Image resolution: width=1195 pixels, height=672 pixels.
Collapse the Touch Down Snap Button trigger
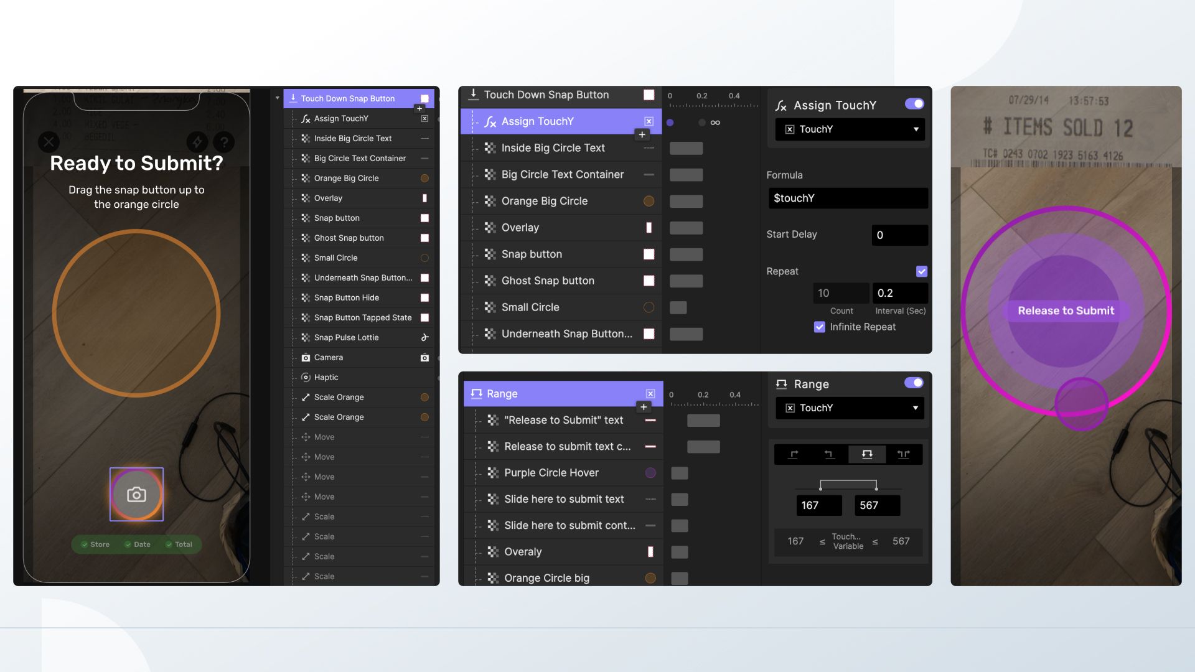coord(278,98)
